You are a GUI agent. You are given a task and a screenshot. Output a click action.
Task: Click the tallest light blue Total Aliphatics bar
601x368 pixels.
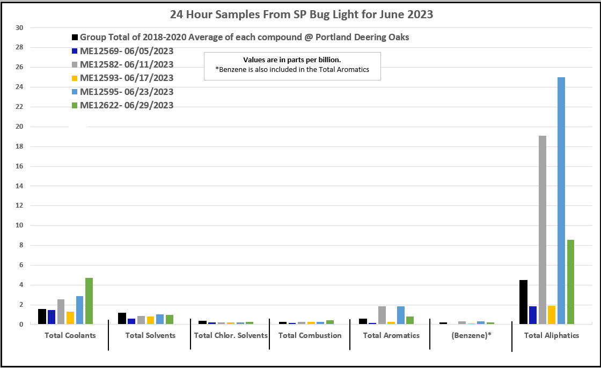tap(561, 201)
